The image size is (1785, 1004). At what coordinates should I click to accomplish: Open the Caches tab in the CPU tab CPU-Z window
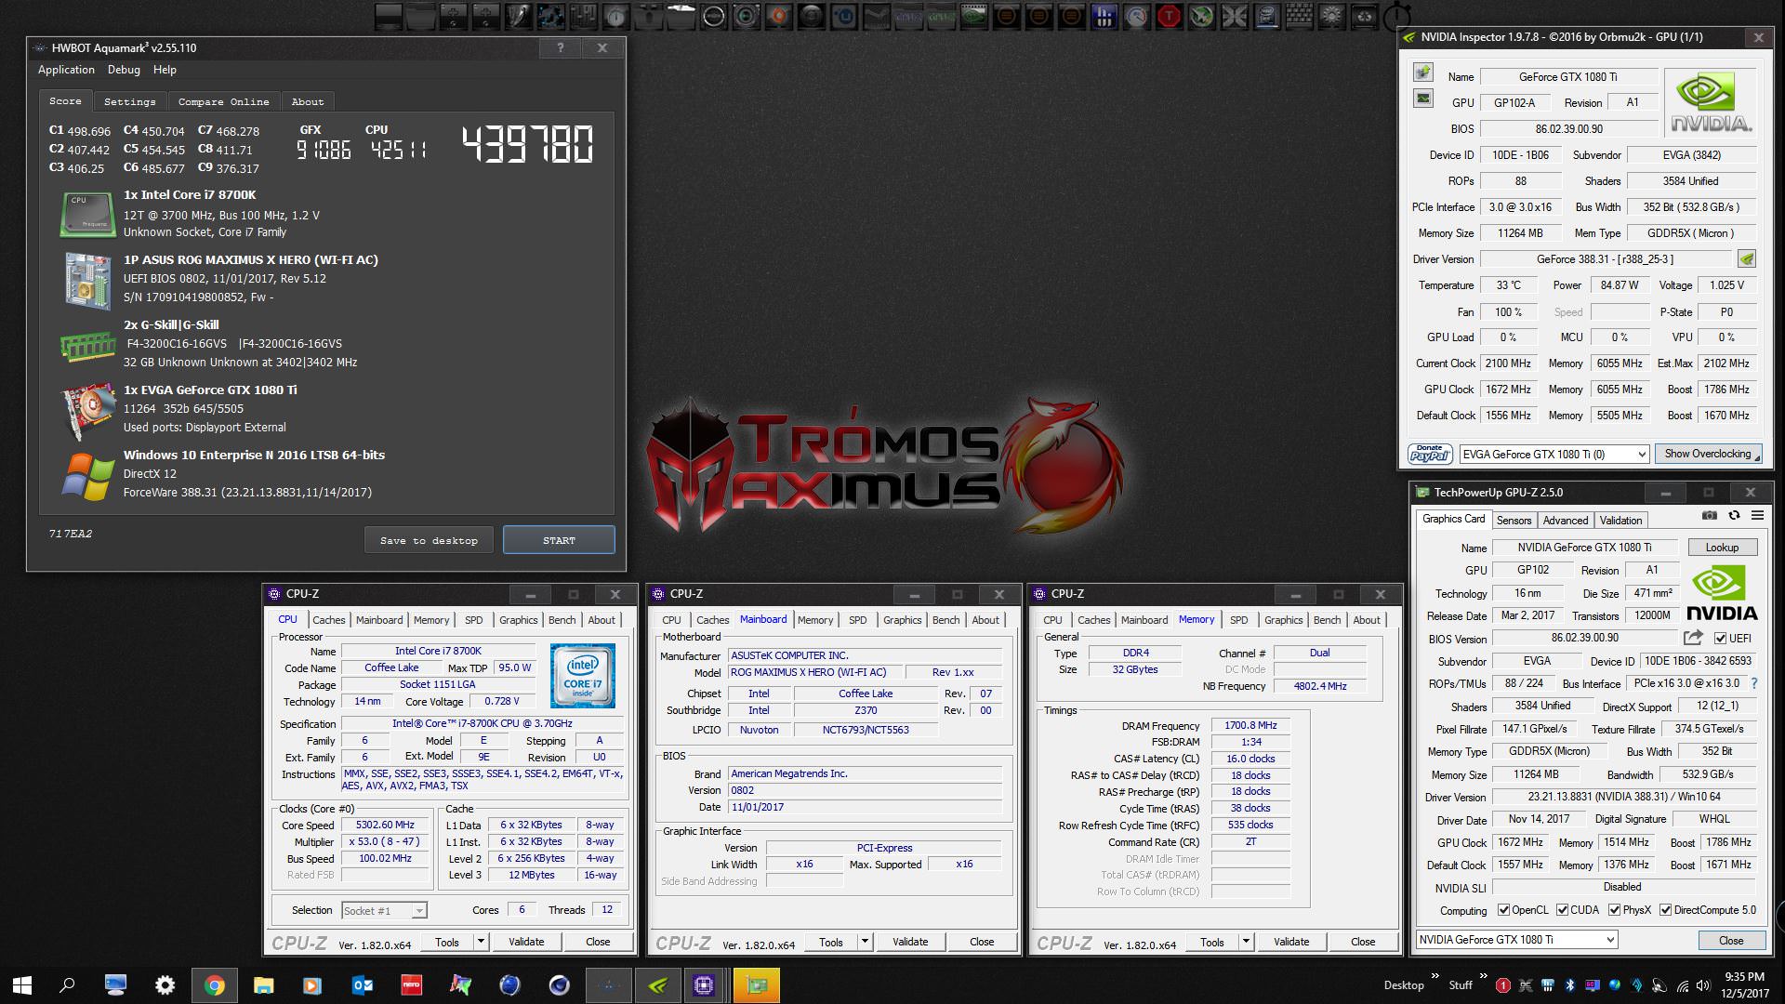point(328,619)
